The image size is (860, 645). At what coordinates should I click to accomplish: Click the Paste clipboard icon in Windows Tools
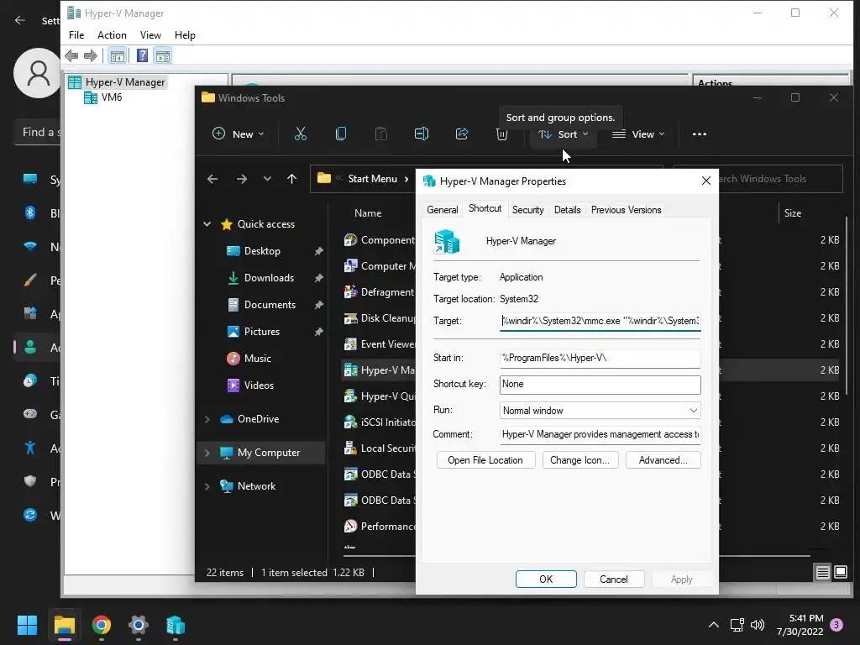(380, 134)
